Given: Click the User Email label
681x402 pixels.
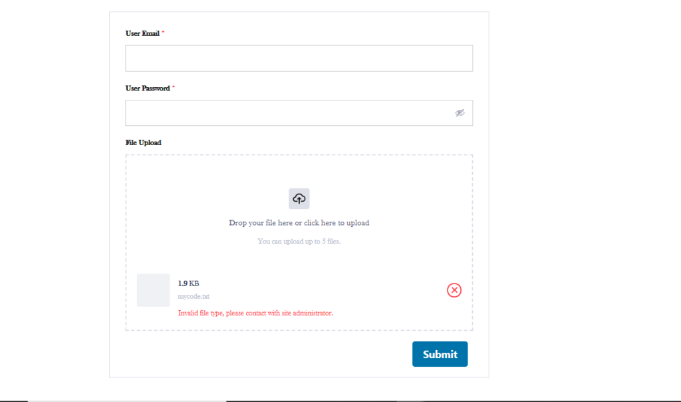Looking at the screenshot, I should [x=142, y=33].
